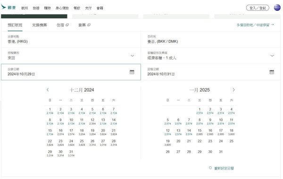
Task: Open the 航班 menu in top navigation
Action: pyautogui.click(x=25, y=8)
